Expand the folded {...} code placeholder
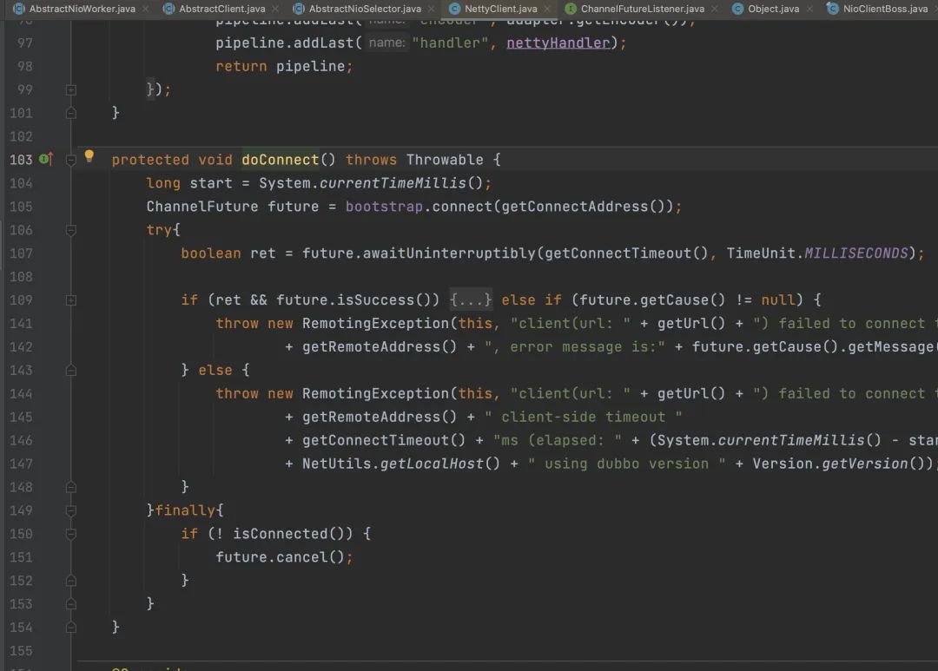 pos(471,299)
